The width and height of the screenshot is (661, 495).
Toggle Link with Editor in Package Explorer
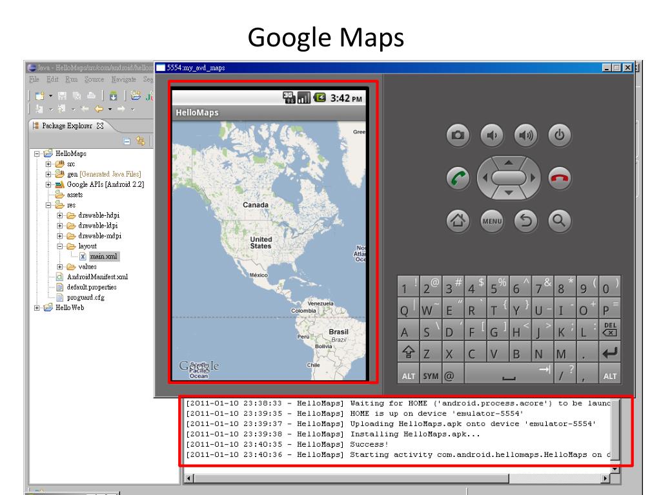click(140, 141)
